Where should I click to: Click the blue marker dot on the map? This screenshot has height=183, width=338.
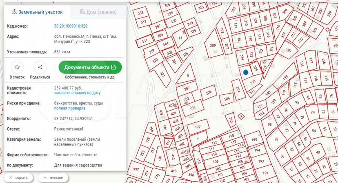[245, 72]
